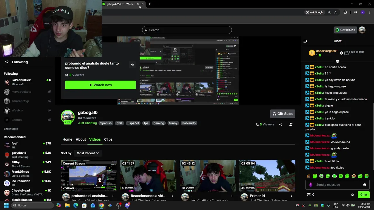Switch to the Home tab
The width and height of the screenshot is (374, 210).
tap(67, 139)
